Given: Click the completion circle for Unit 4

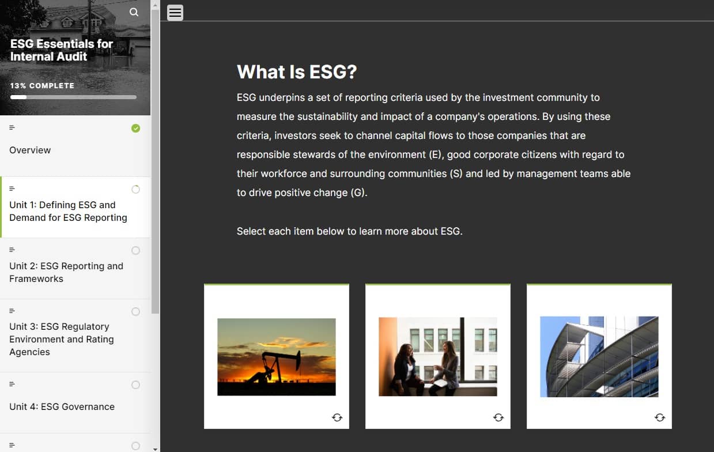Looking at the screenshot, I should click(x=135, y=385).
